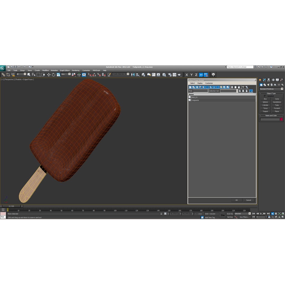Click Cancel in Select From Scene dialog
The image size is (285, 285).
click(x=249, y=200)
